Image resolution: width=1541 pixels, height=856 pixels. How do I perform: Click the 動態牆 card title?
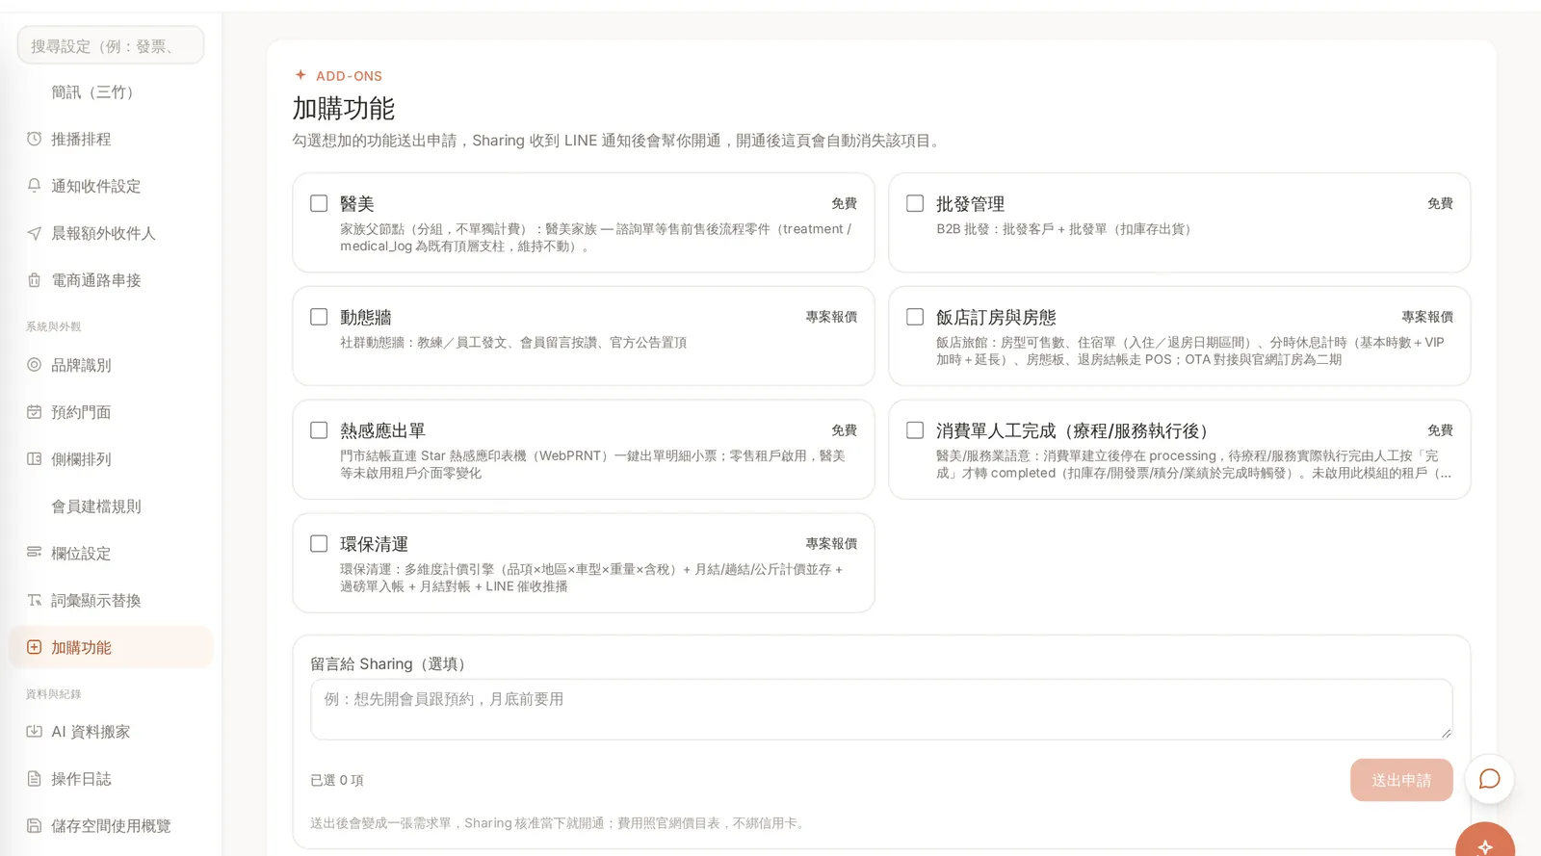click(x=365, y=318)
